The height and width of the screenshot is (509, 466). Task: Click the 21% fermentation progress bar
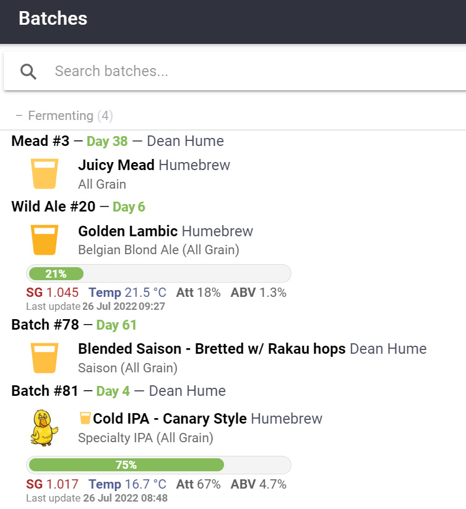(x=158, y=273)
